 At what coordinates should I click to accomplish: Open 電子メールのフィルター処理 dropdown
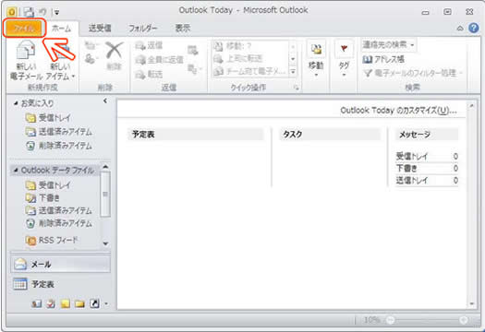click(413, 73)
